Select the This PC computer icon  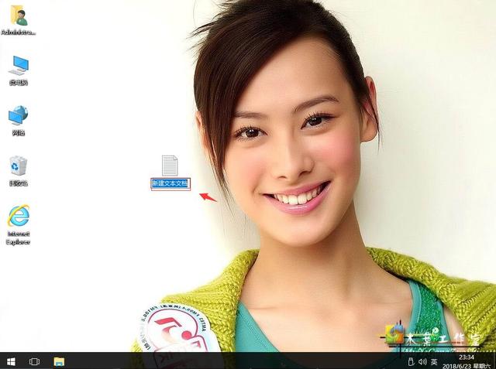pyautogui.click(x=19, y=65)
